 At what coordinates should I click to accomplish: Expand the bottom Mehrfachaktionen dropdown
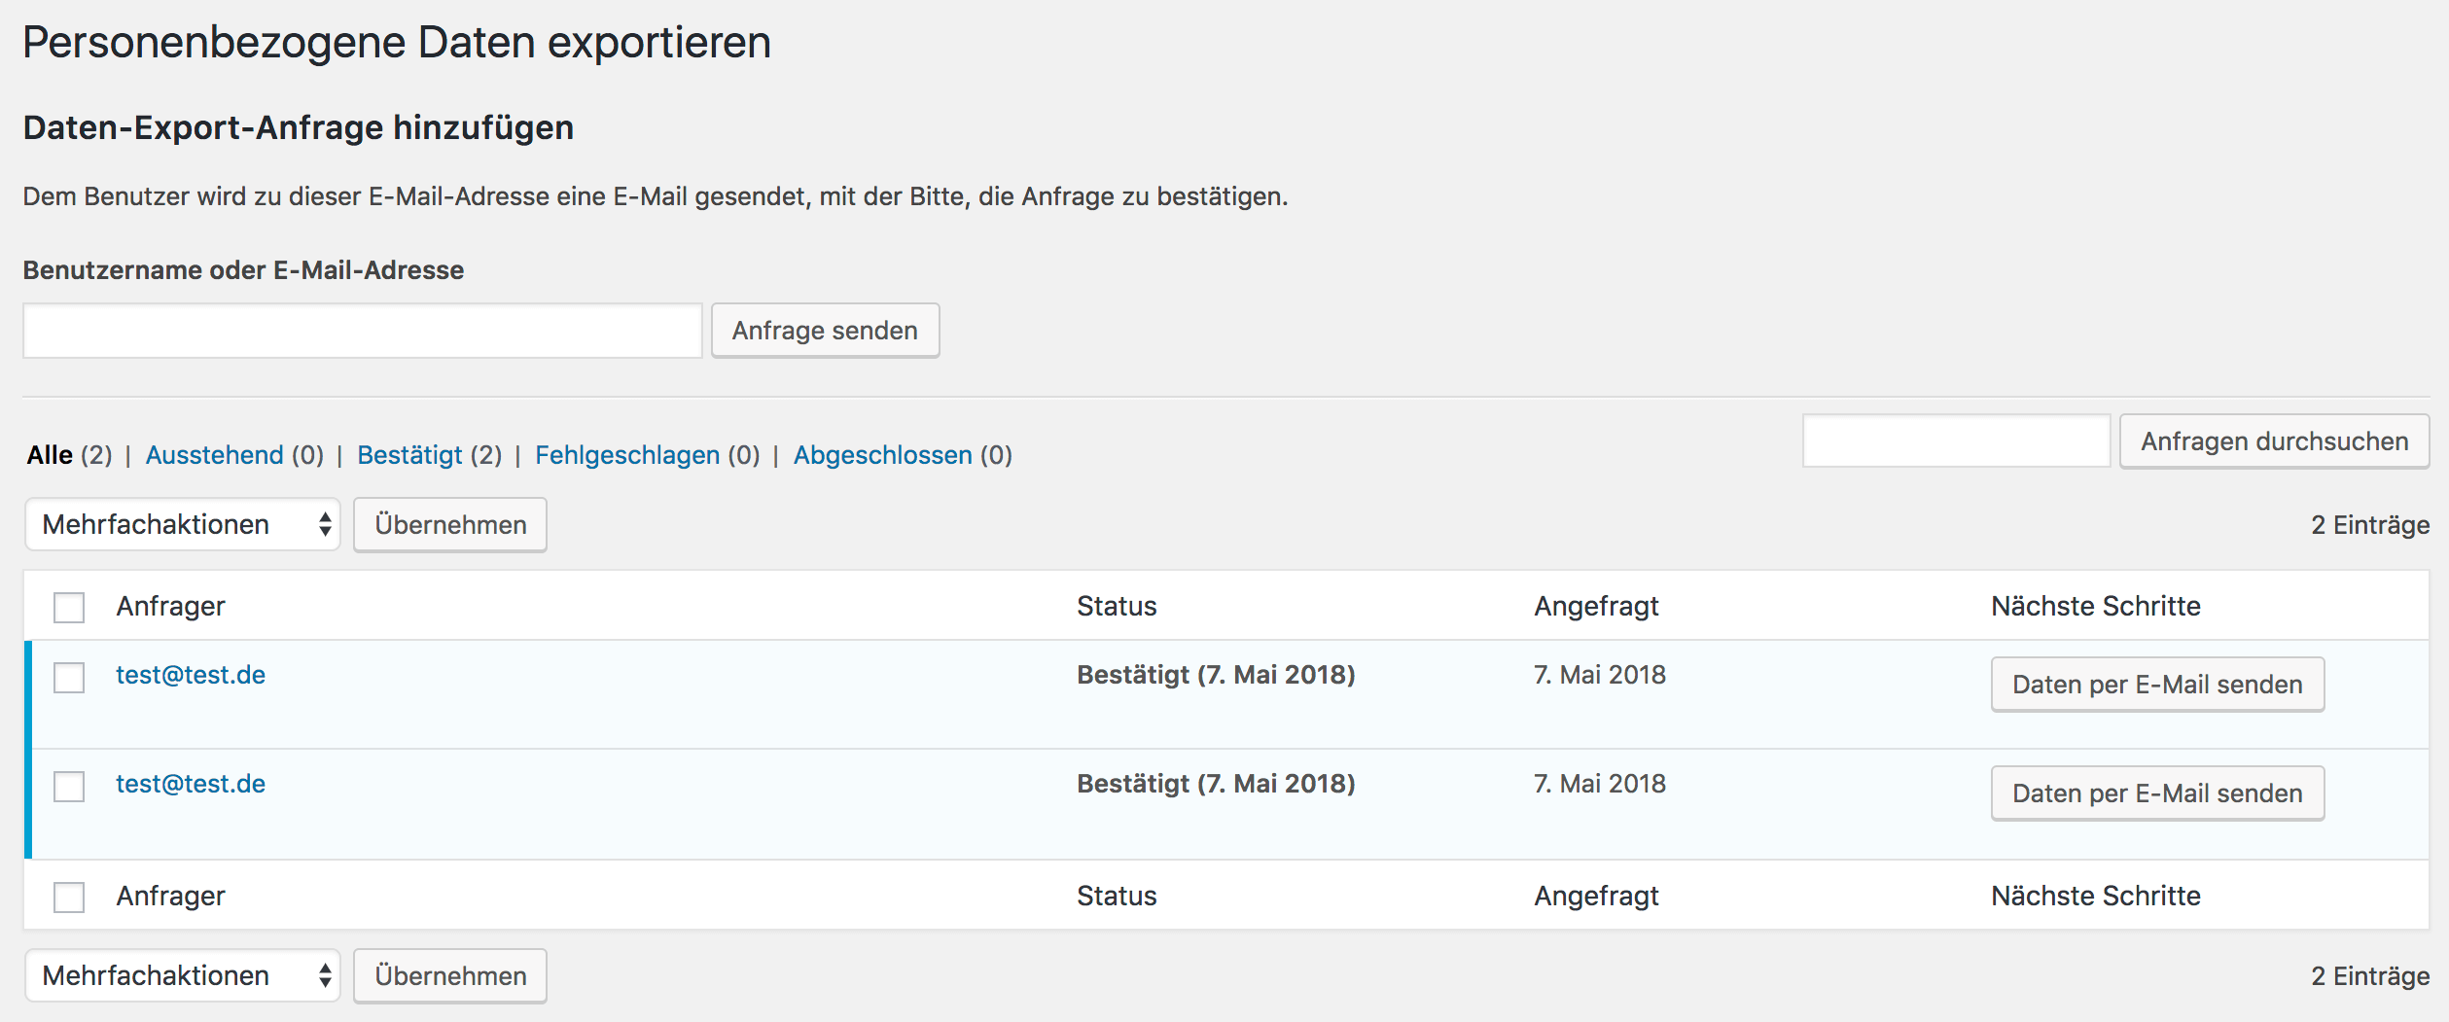coord(183,976)
